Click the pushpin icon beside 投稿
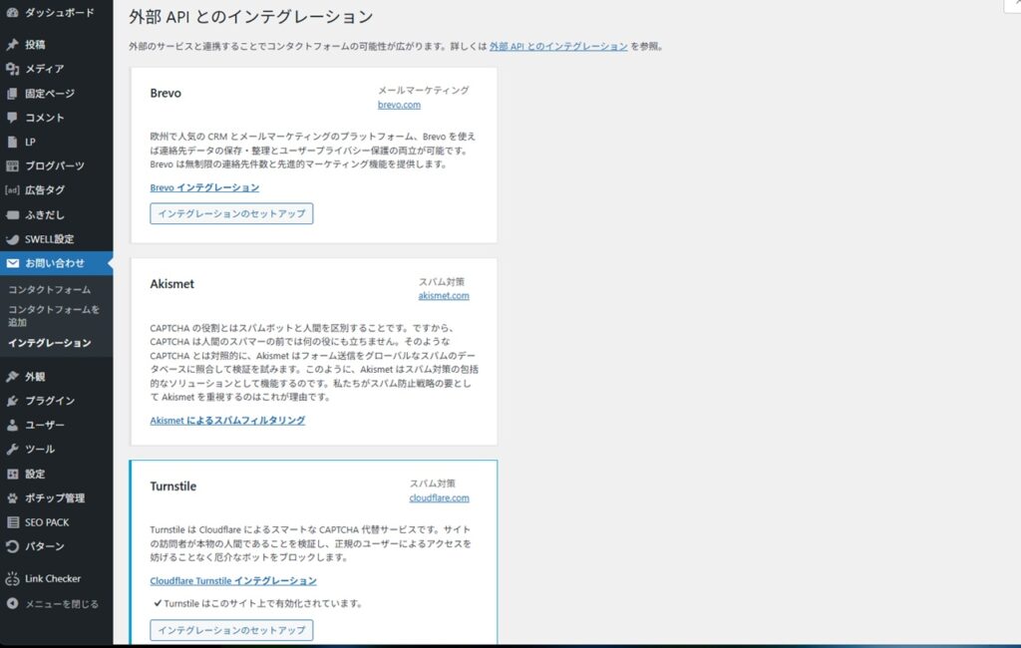Viewport: 1021px width, 648px height. [12, 44]
